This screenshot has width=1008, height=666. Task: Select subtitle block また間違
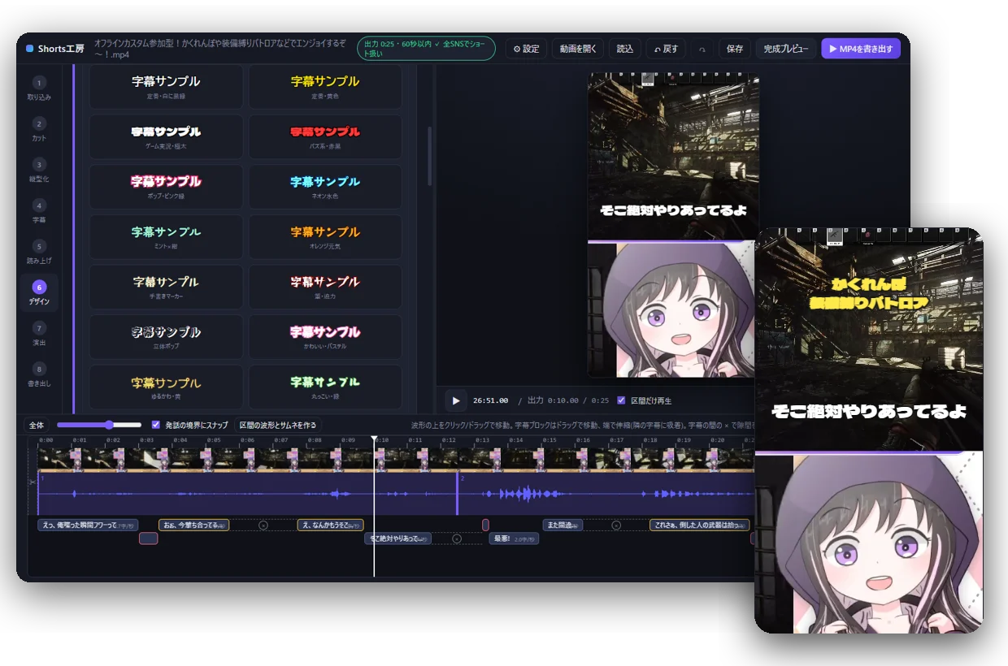[x=563, y=525]
